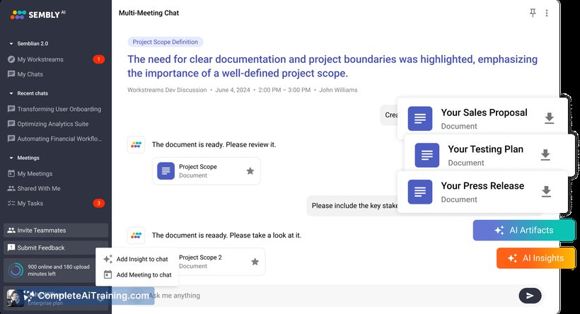Open the Project Scope 2 document card
Screen dimensions: 580x314
[x=221, y=262]
